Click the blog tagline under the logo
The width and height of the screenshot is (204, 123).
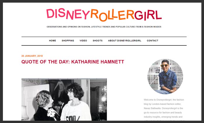coord(104,27)
